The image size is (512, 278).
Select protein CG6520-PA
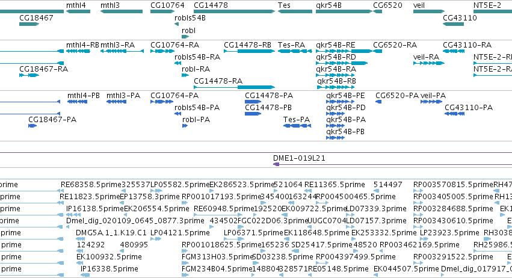click(396, 96)
